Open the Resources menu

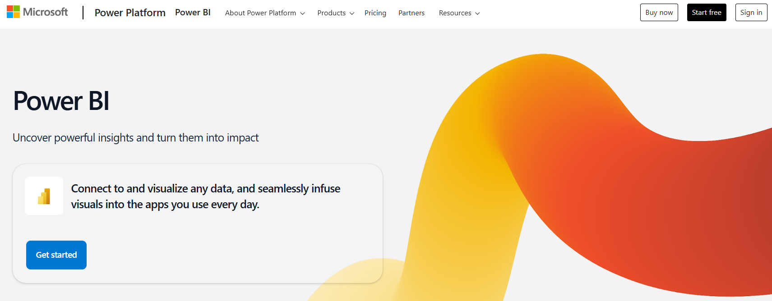[x=455, y=13]
